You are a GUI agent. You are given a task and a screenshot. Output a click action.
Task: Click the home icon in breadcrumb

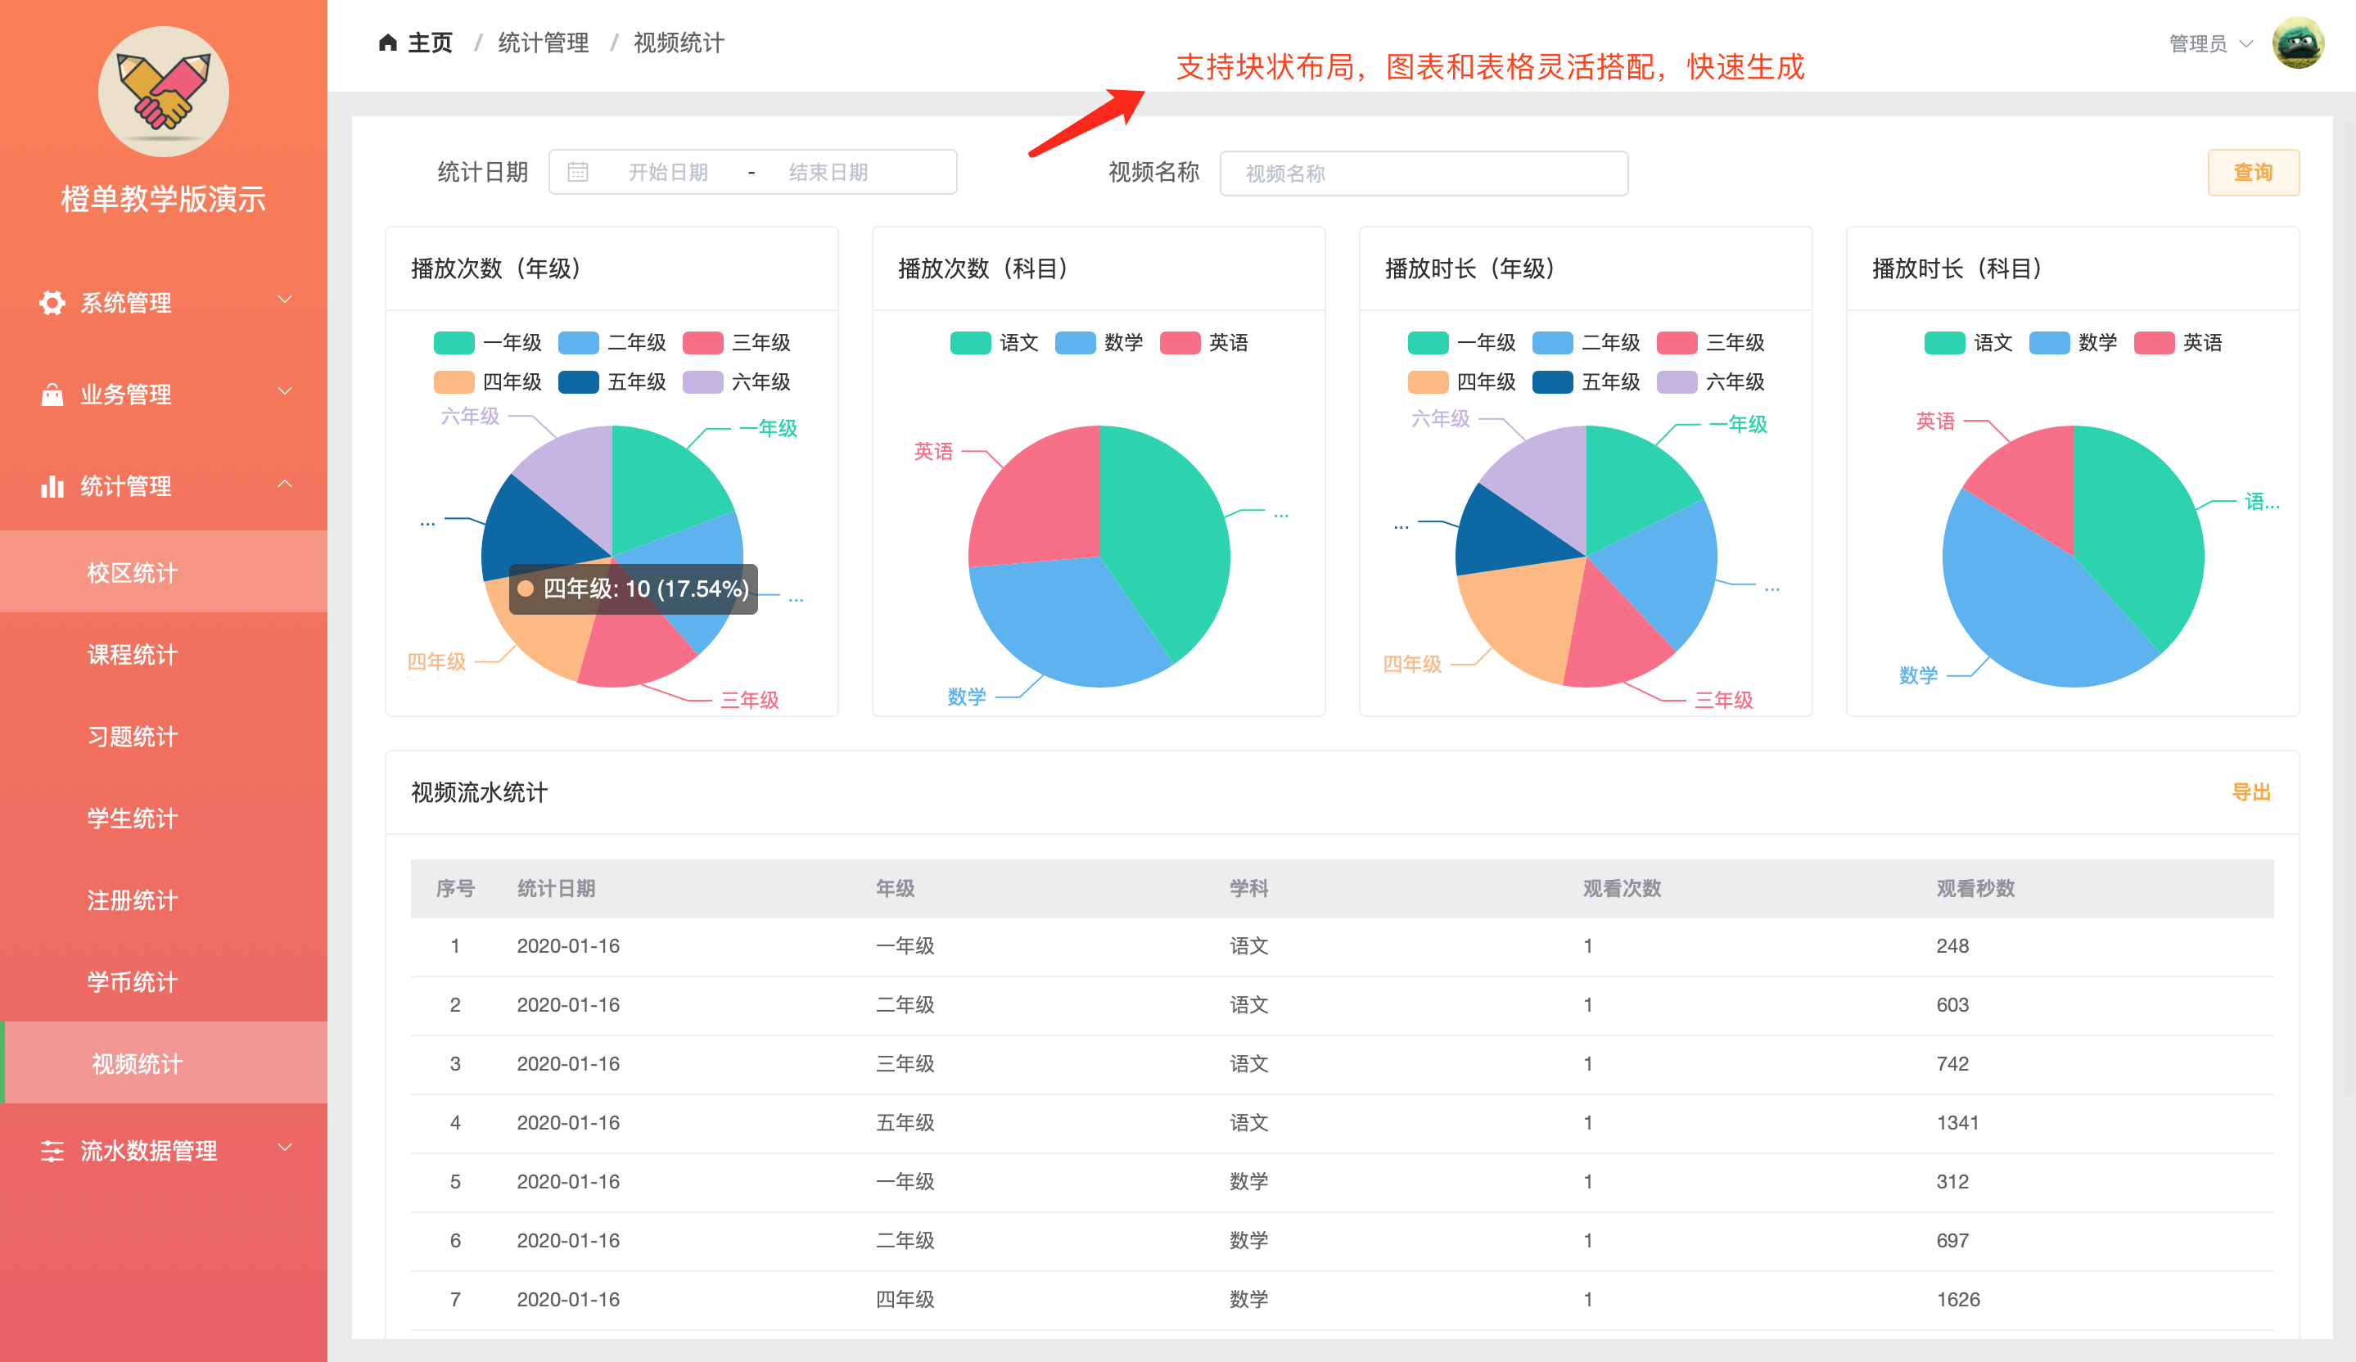(387, 43)
